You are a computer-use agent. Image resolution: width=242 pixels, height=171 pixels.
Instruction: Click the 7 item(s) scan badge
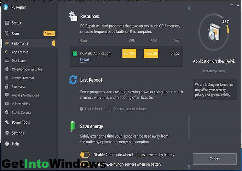[49, 33]
